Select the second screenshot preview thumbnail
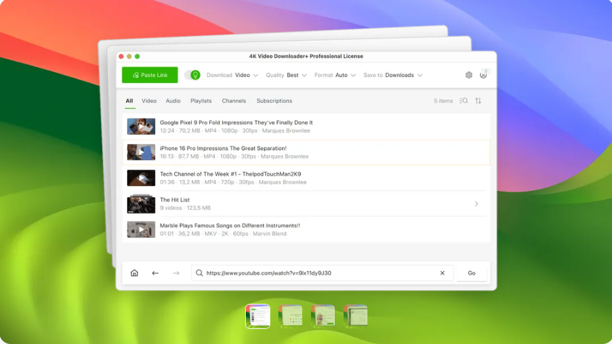 click(290, 316)
